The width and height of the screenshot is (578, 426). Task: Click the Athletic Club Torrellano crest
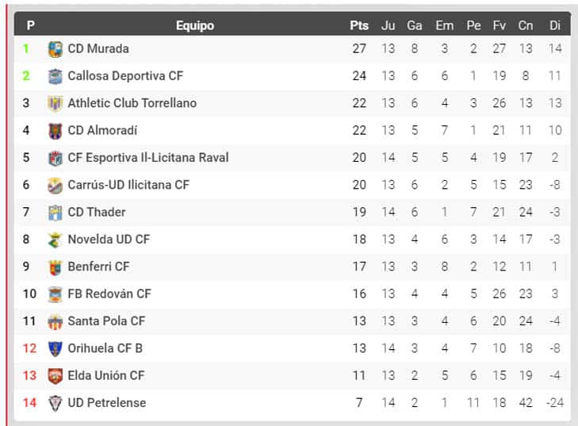coord(56,104)
